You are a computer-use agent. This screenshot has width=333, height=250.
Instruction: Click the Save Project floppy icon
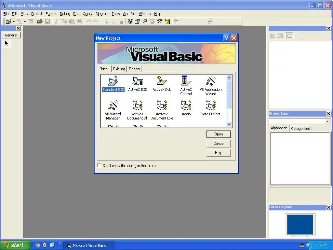47,21
